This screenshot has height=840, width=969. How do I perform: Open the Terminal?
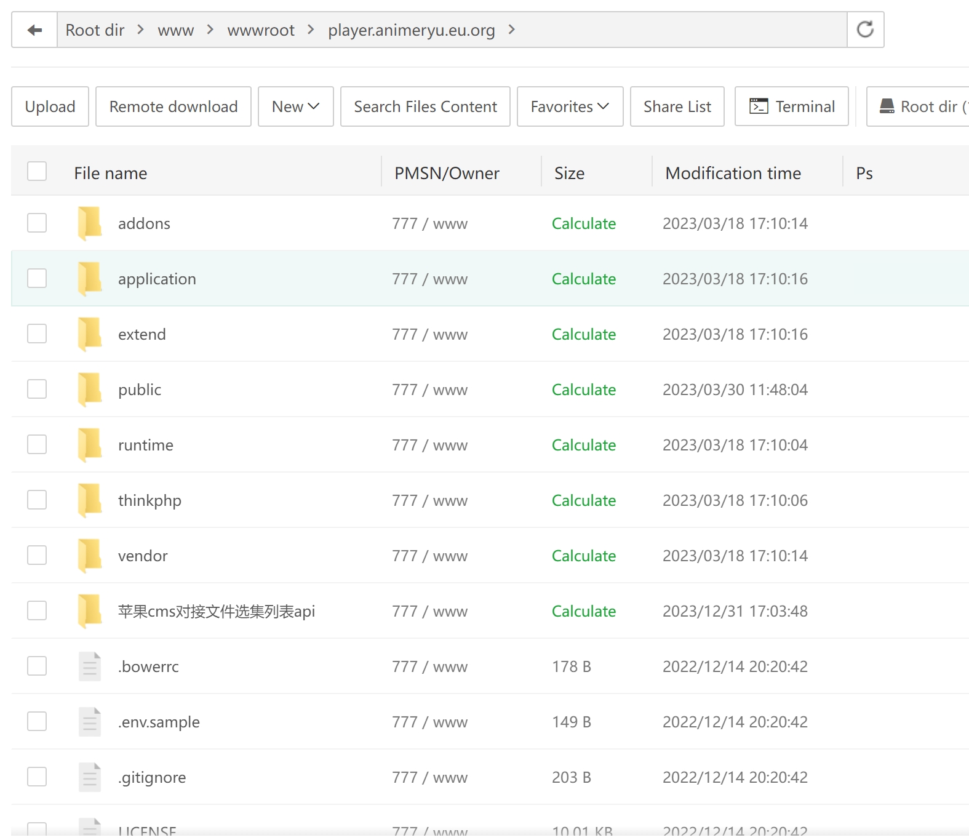tap(791, 106)
